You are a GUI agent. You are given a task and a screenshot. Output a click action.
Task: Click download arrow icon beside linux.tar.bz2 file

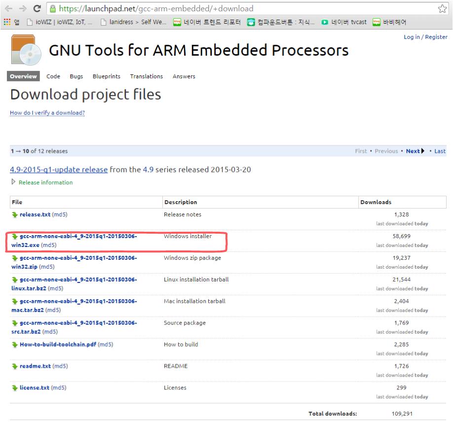coord(15,280)
